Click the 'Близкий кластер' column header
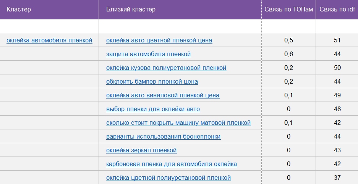Viewport: 358px width, 184px height. tap(131, 9)
